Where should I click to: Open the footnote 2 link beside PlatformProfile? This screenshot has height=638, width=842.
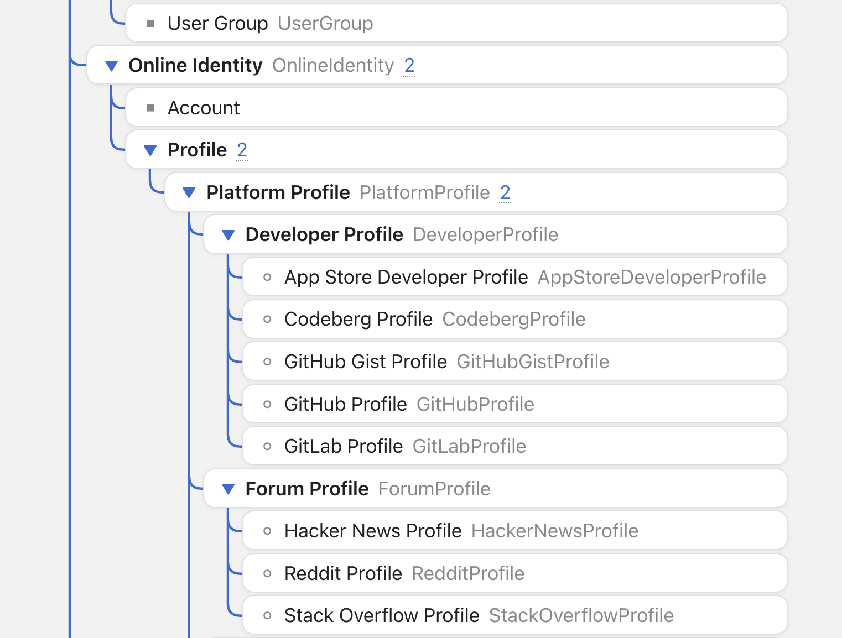(x=505, y=192)
